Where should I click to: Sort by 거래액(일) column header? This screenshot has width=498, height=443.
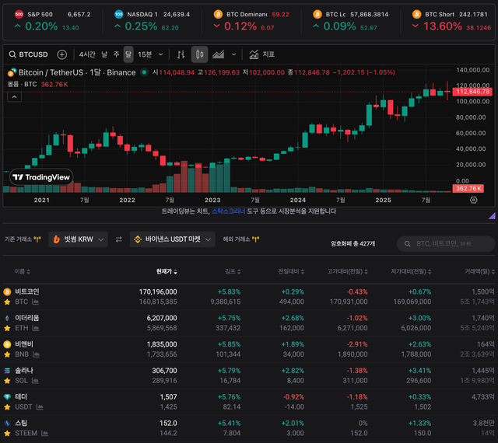(x=479, y=271)
